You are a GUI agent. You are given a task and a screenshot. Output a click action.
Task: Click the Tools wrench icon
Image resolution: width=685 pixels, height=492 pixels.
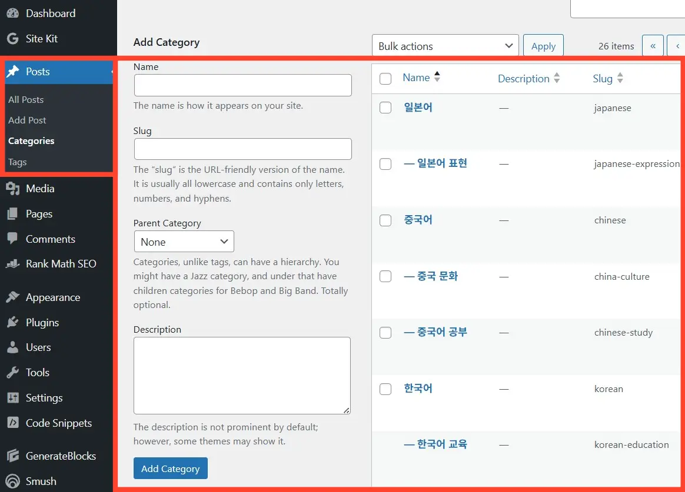coord(13,373)
